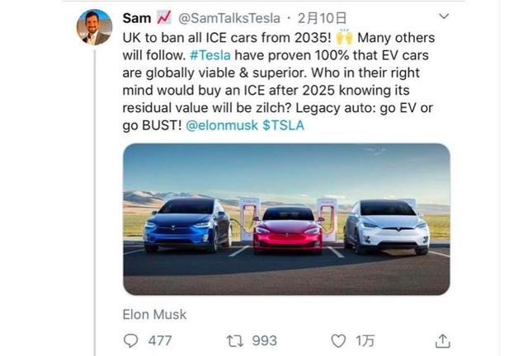Screen dimensions: 528x356
Task: Click Sam's profile avatar picture
Action: click(x=94, y=27)
